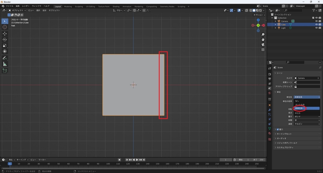Select the Add Cube tool
The height and width of the screenshot is (173, 323).
5,71
